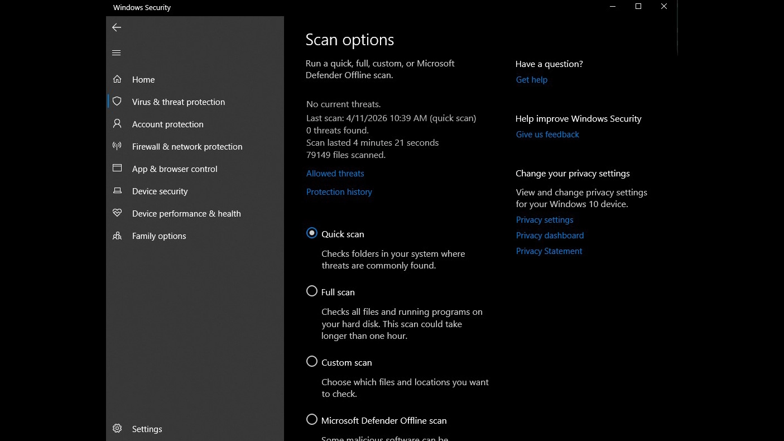This screenshot has width=784, height=441.
Task: View Protection history
Action: [x=339, y=192]
